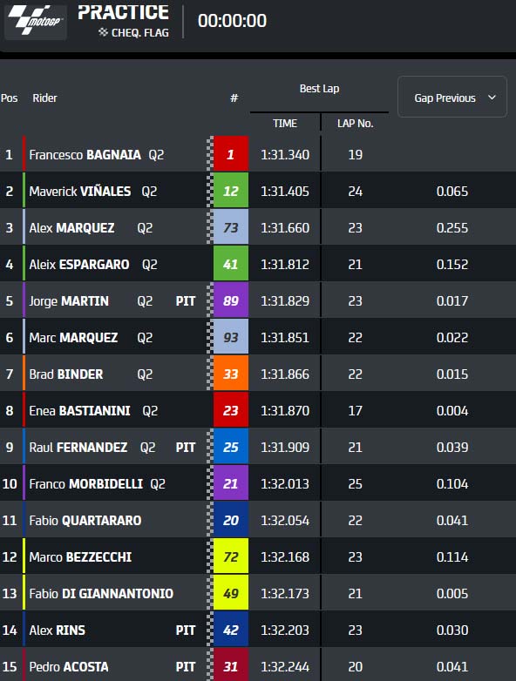Open the Gap Previous dropdown
This screenshot has width=516, height=681.
pos(452,97)
